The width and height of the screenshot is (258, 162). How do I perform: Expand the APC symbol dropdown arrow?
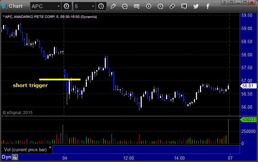[x=58, y=6]
